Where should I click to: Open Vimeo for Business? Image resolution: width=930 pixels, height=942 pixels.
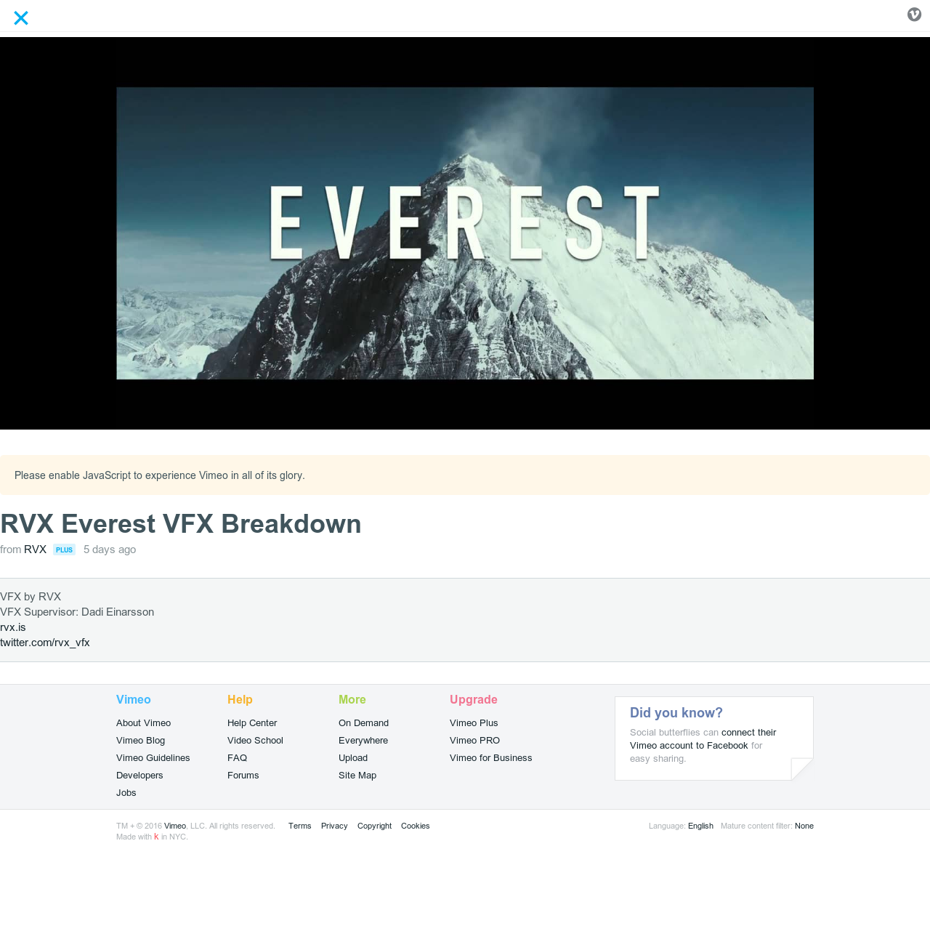pos(490,758)
